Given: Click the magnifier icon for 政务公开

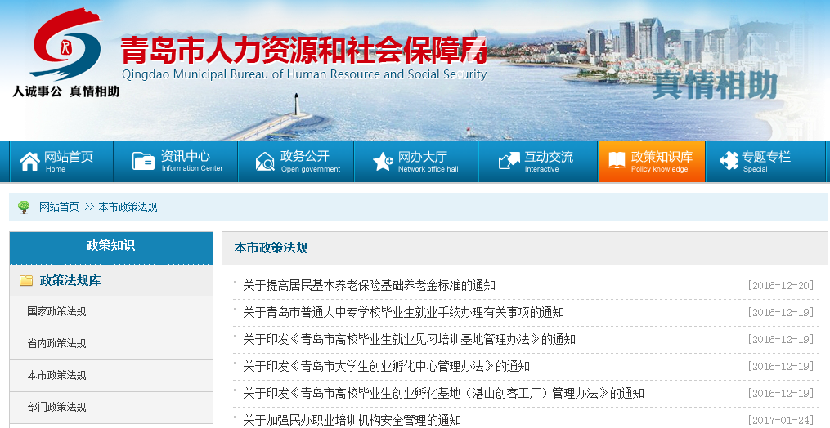Looking at the screenshot, I should pyautogui.click(x=265, y=162).
